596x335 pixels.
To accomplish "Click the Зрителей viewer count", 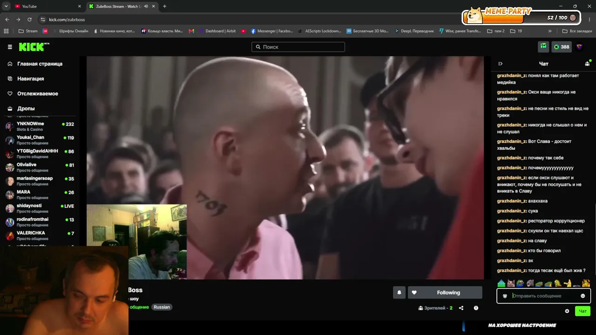I will [x=435, y=308].
